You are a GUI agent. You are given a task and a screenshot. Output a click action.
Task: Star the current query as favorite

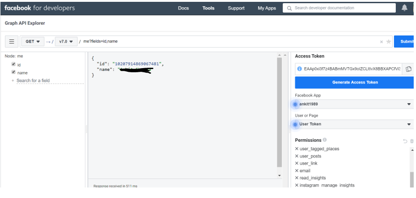click(x=389, y=42)
